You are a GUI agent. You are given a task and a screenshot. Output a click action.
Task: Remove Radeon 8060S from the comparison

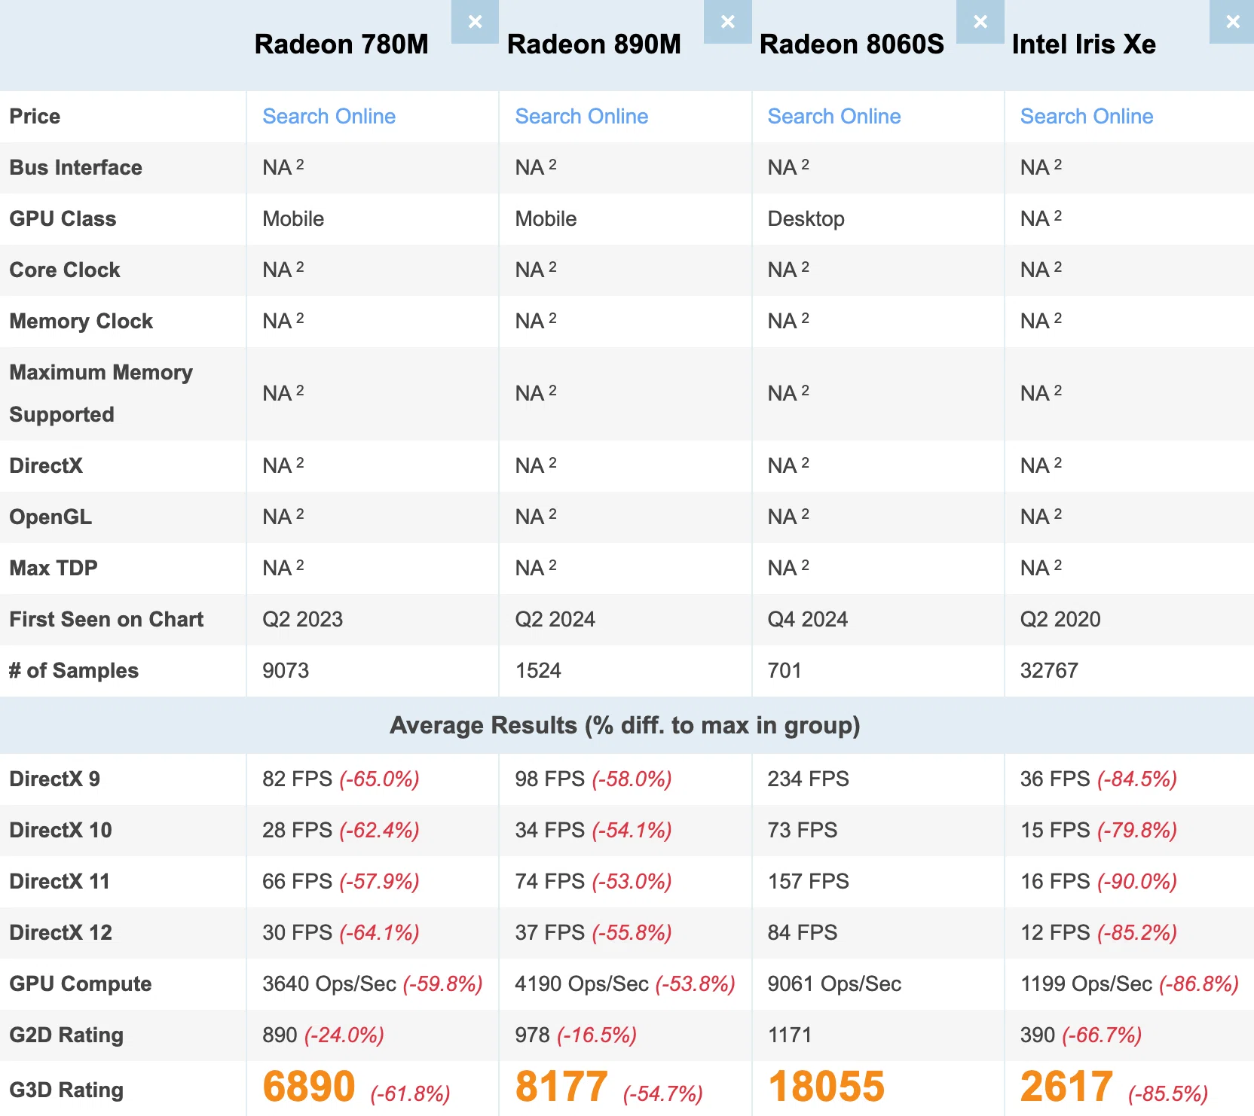pos(980,22)
